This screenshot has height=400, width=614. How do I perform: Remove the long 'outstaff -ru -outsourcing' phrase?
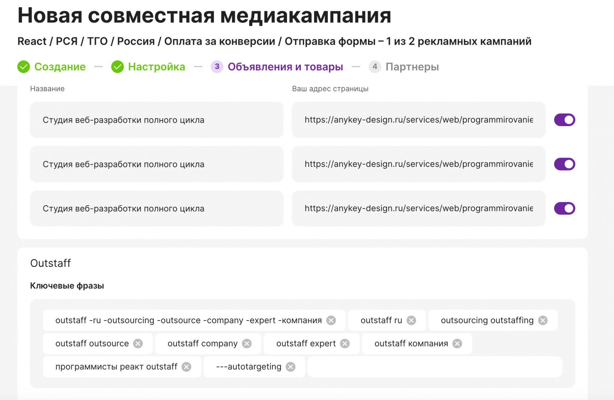(x=331, y=321)
